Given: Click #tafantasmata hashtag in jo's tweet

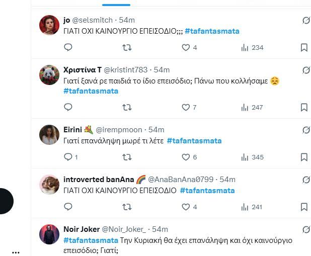Looking at the screenshot, I should coord(212,31).
